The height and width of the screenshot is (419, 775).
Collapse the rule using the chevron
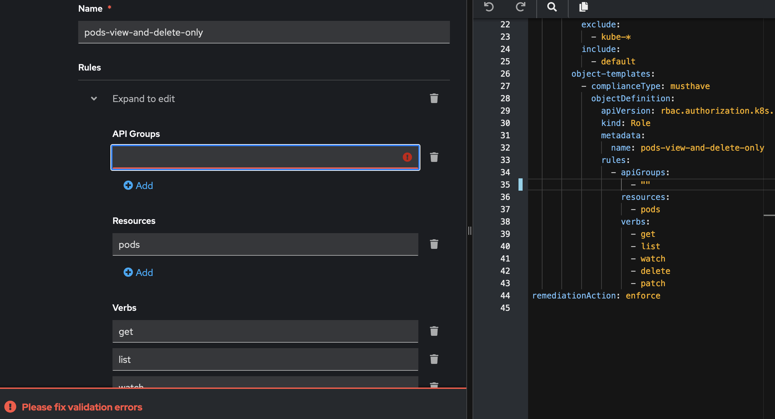pyautogui.click(x=94, y=99)
